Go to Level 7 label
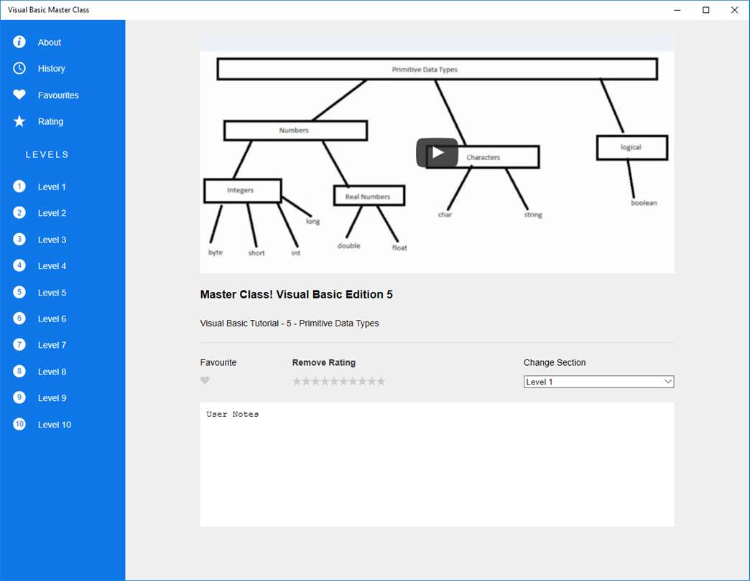750x581 pixels. click(x=52, y=345)
